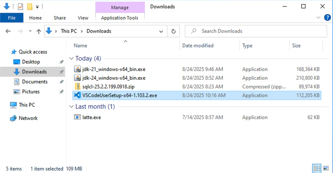This screenshot has height=173, width=333.
Task: Sort by the Name column header
Action: tap(80, 46)
